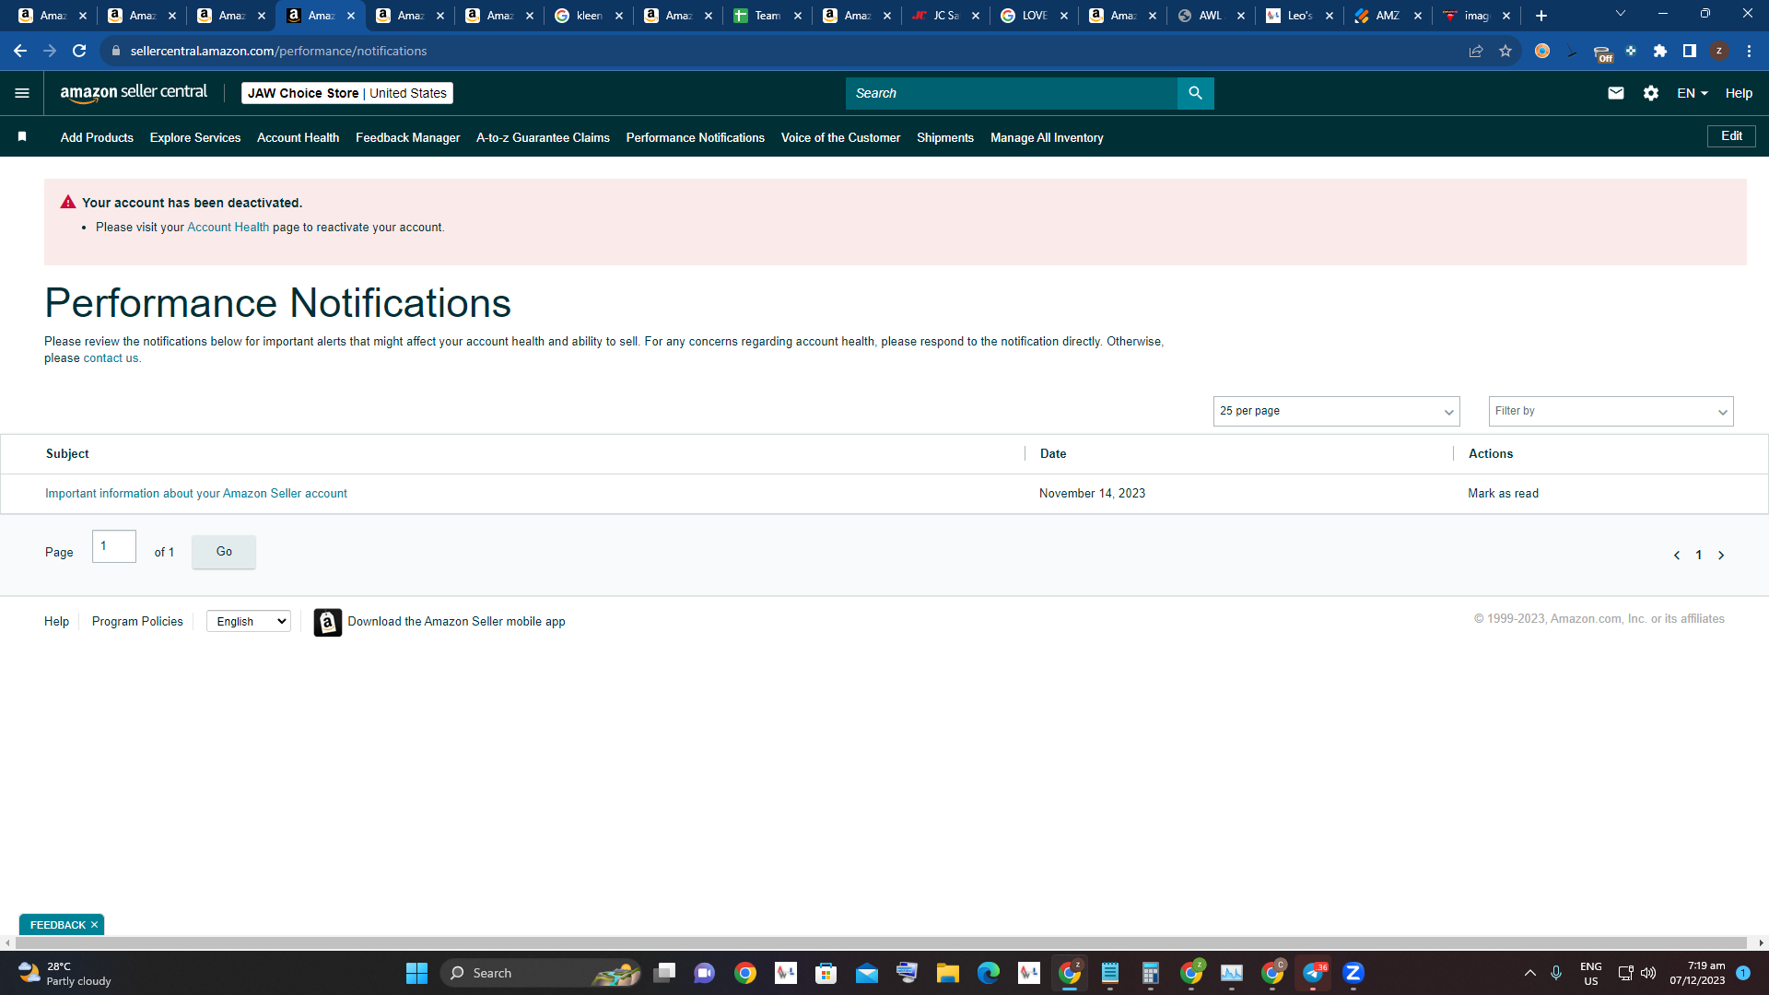Click the bookmark flag icon
This screenshot has width=1769, height=995.
[x=22, y=136]
